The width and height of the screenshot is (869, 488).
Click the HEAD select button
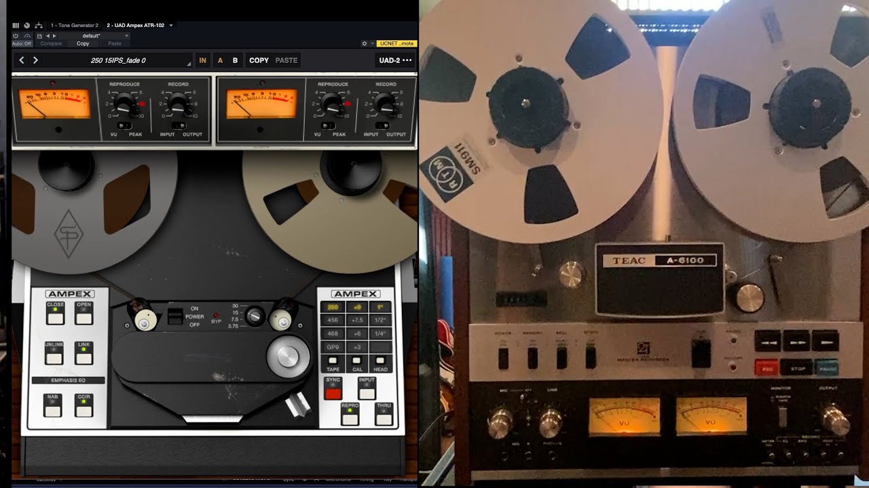point(380,361)
